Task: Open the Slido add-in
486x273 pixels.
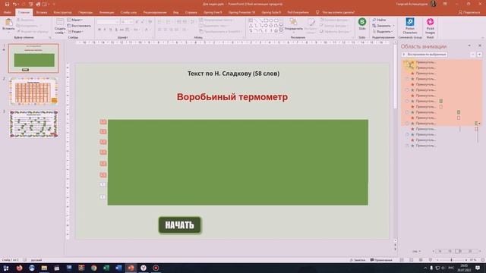Action: (x=362, y=24)
